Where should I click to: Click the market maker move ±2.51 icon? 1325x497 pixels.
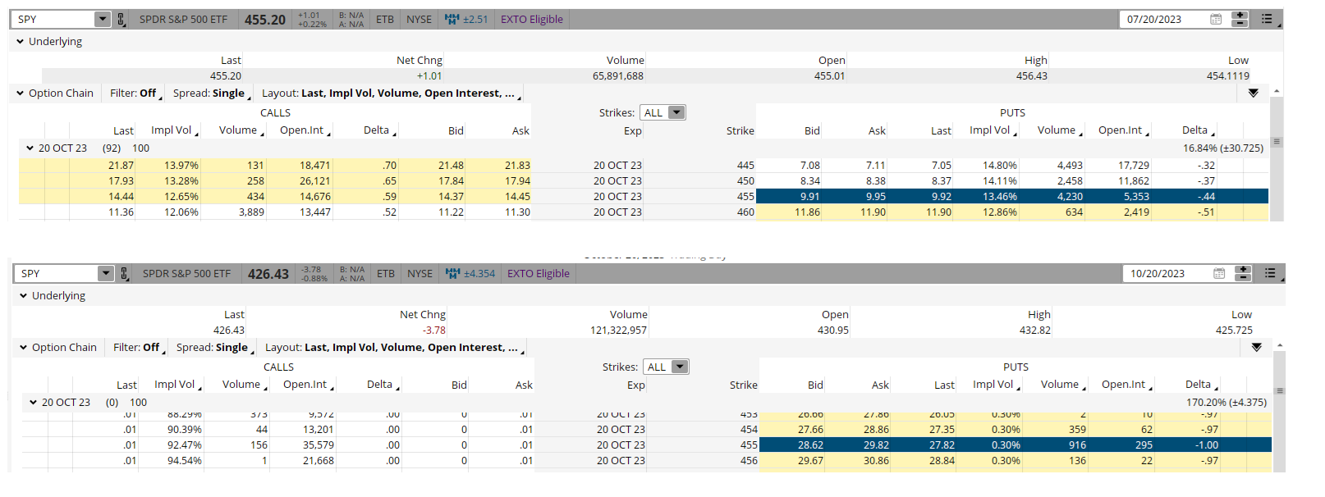click(x=452, y=20)
